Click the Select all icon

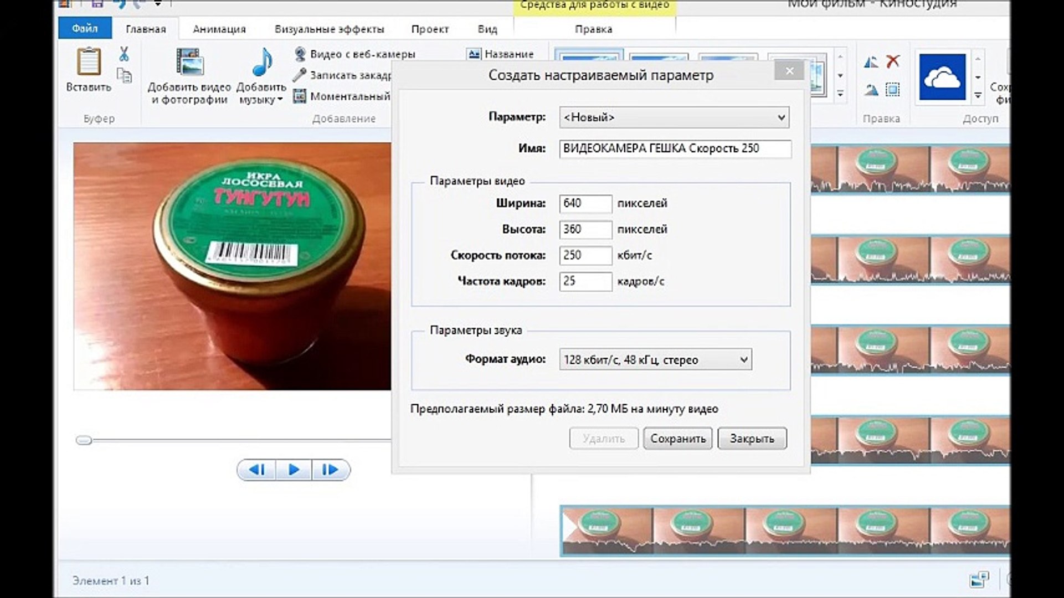(893, 89)
